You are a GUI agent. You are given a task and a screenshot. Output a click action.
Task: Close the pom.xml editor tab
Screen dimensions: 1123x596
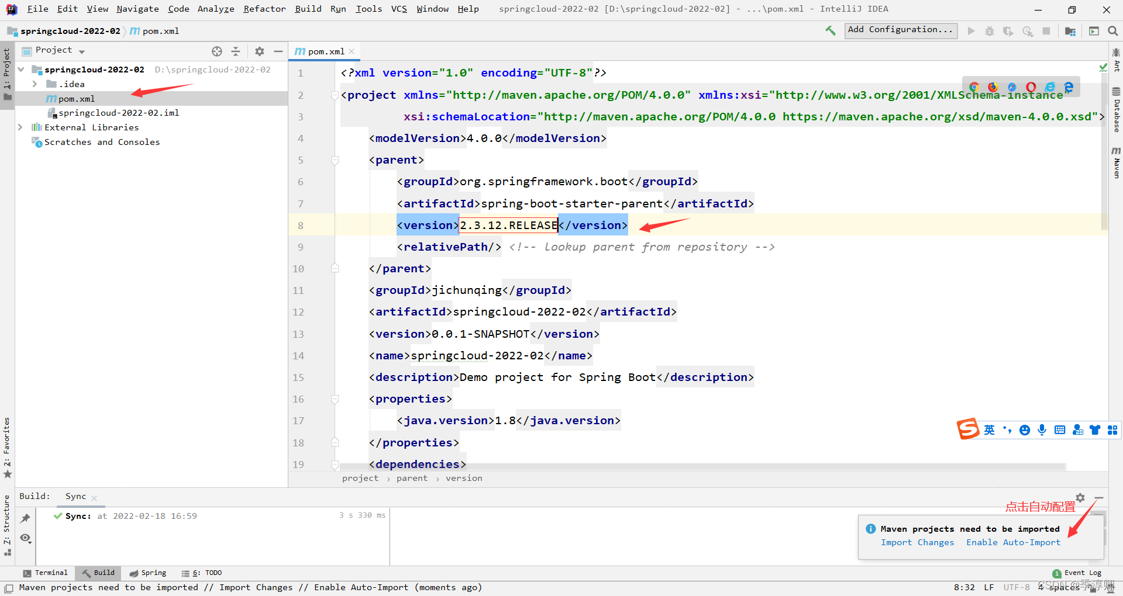point(352,51)
